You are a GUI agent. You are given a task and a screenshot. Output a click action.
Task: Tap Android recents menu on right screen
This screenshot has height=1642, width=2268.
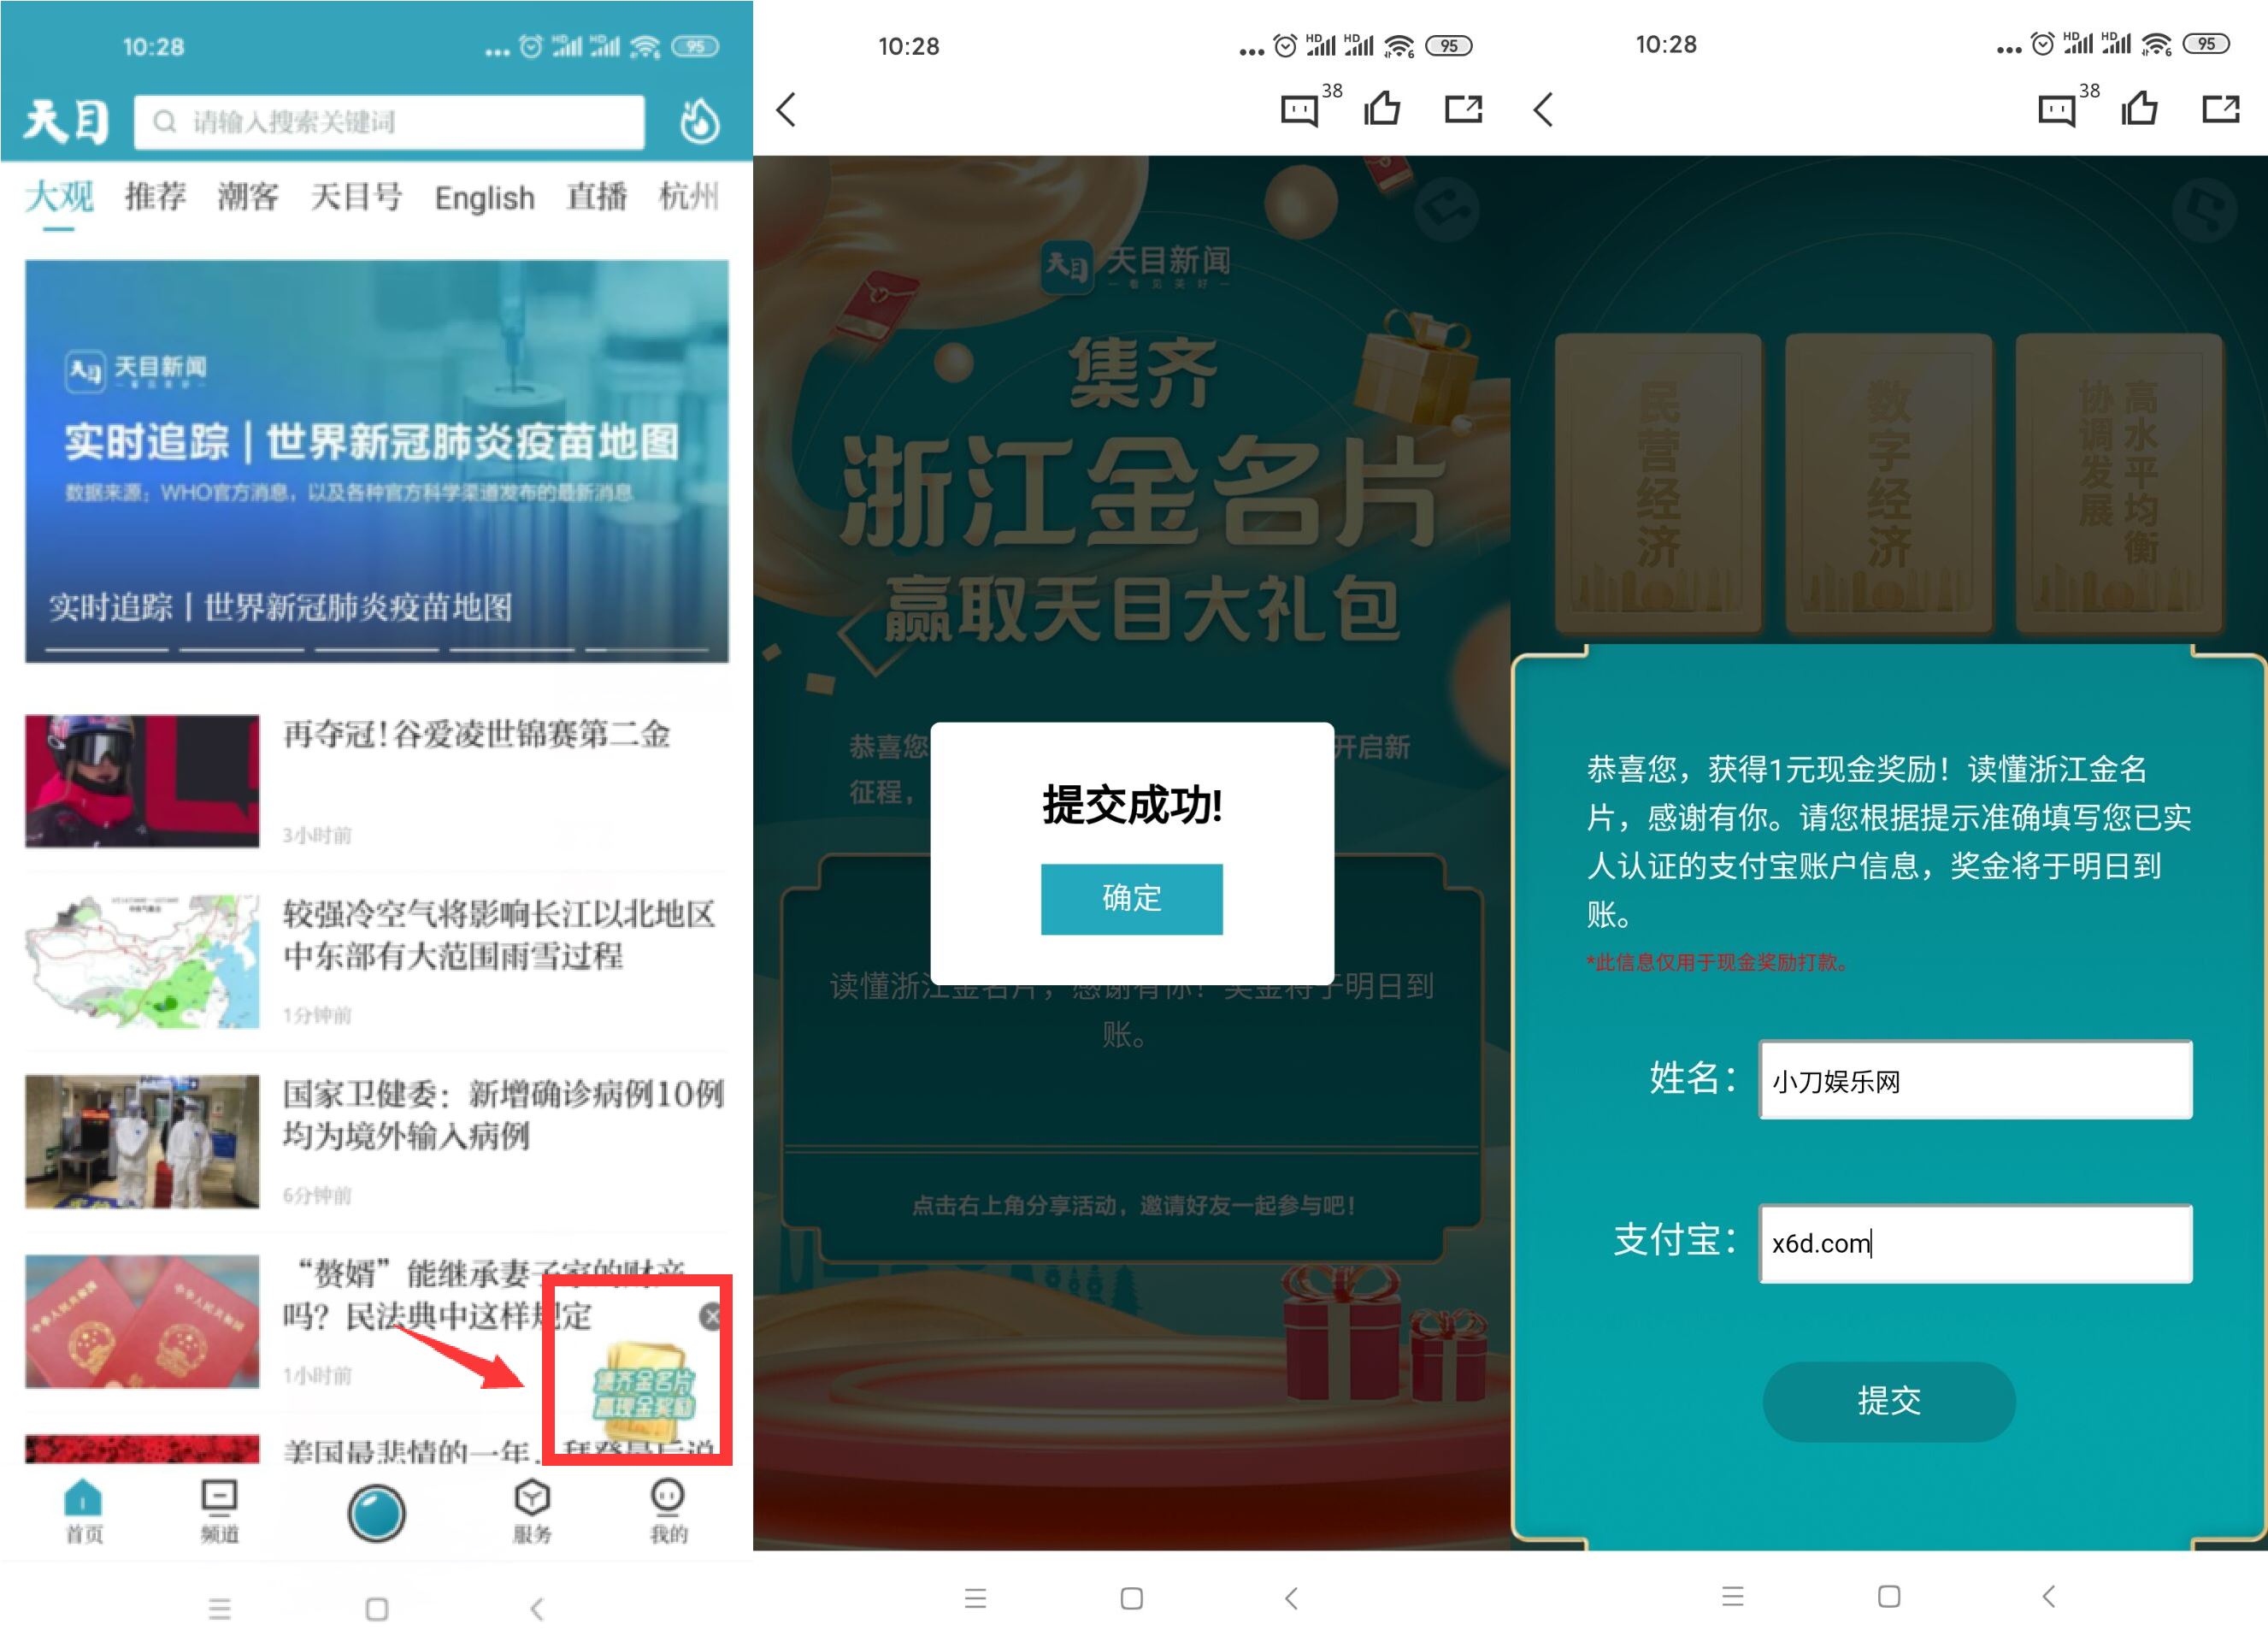point(1733,1596)
